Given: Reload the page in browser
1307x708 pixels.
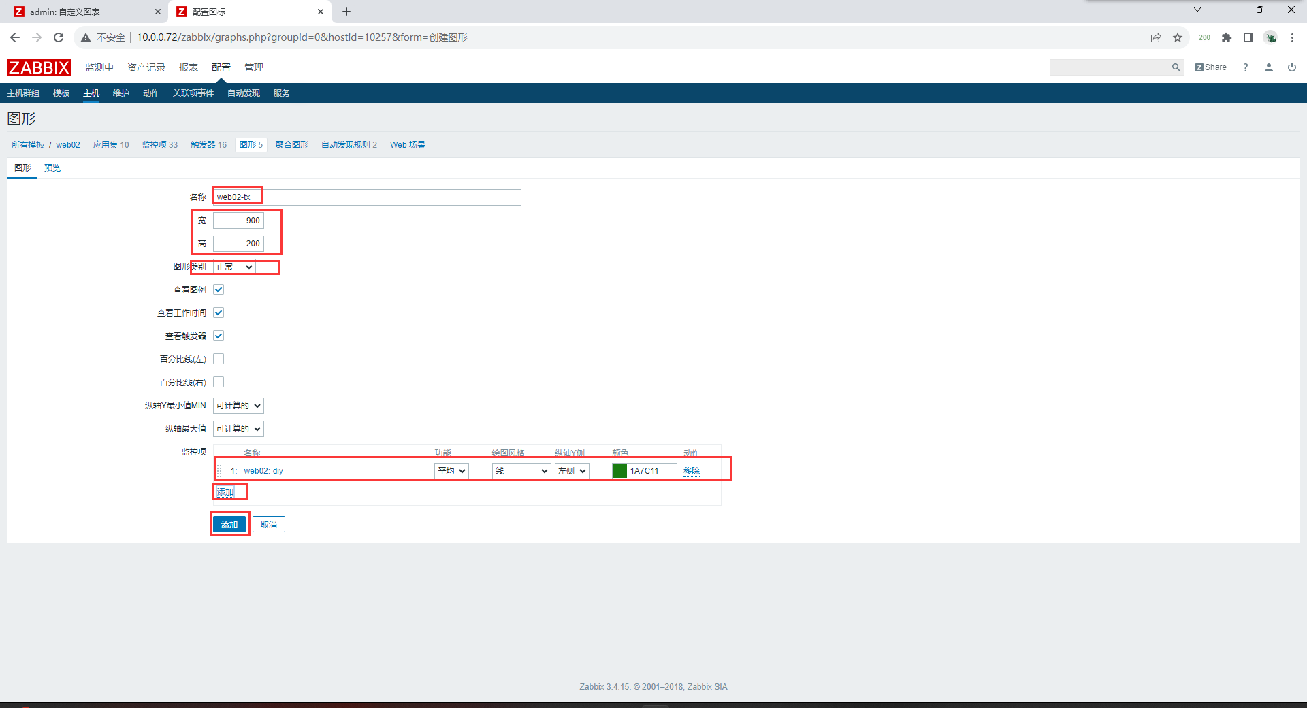Looking at the screenshot, I should pyautogui.click(x=59, y=37).
